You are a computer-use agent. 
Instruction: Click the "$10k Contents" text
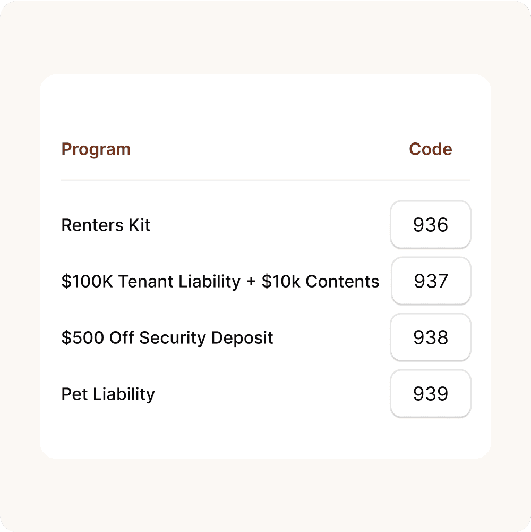pos(321,282)
